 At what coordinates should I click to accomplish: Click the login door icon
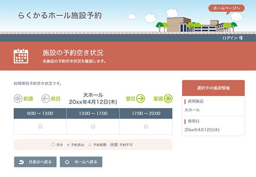coord(241,38)
